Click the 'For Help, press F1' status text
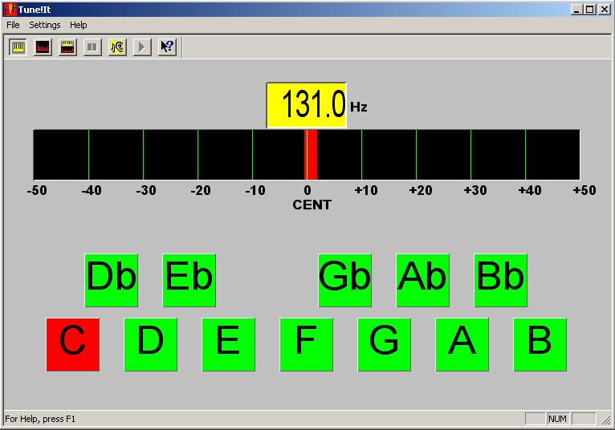The width and height of the screenshot is (615, 430). 40,419
